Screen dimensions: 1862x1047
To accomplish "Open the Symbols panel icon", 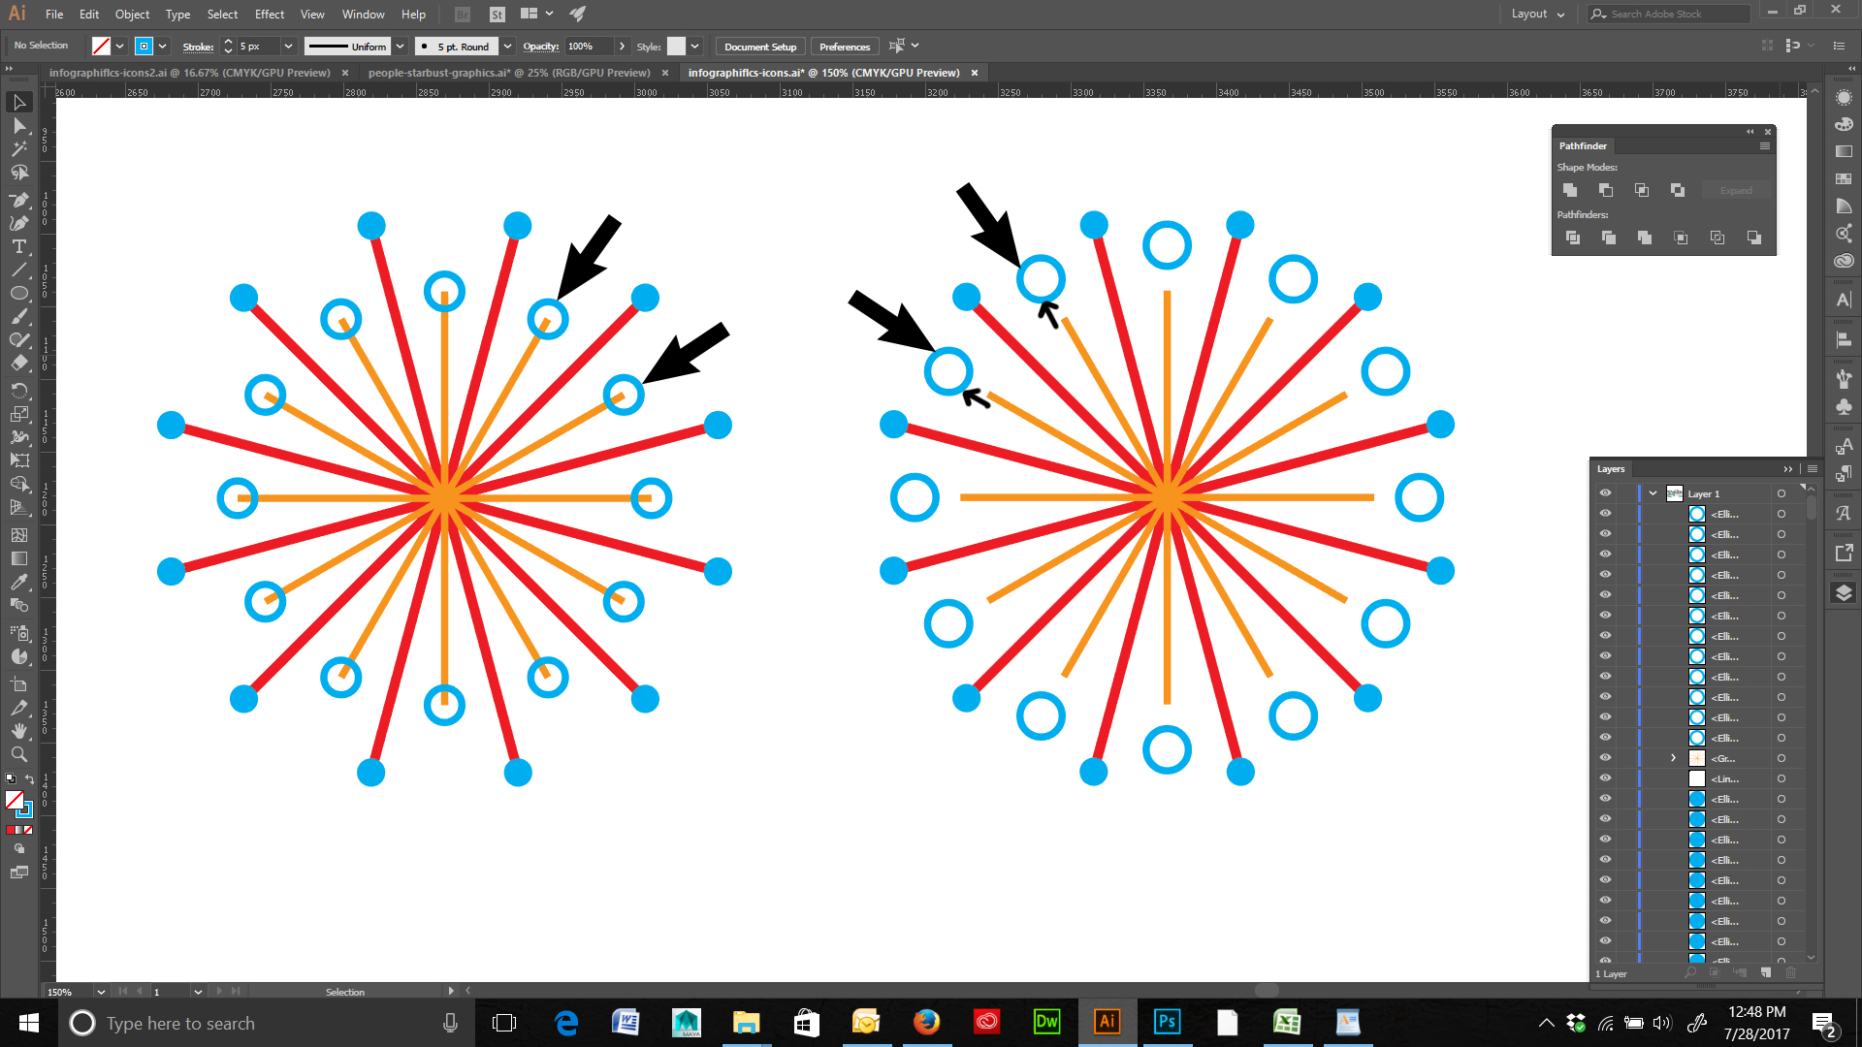I will (1844, 407).
